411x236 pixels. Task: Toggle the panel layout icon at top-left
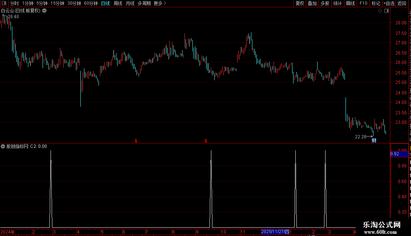click(4, 3)
